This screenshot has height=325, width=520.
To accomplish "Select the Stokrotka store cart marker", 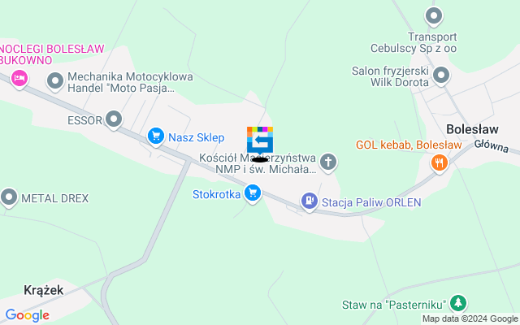I will [253, 193].
